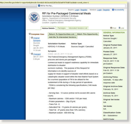
Task: Open the Original Synopsis link
Action: [x=37, y=39]
